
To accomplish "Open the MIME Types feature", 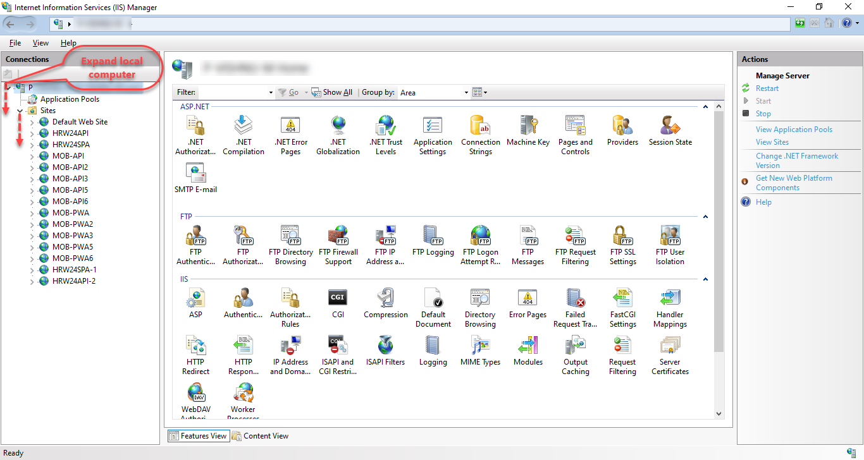I will [x=480, y=348].
